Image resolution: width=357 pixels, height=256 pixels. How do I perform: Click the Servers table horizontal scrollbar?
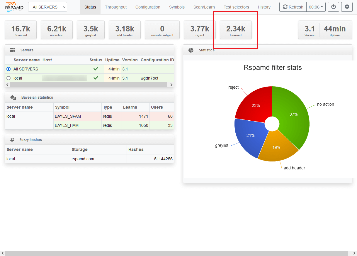[x=88, y=85]
